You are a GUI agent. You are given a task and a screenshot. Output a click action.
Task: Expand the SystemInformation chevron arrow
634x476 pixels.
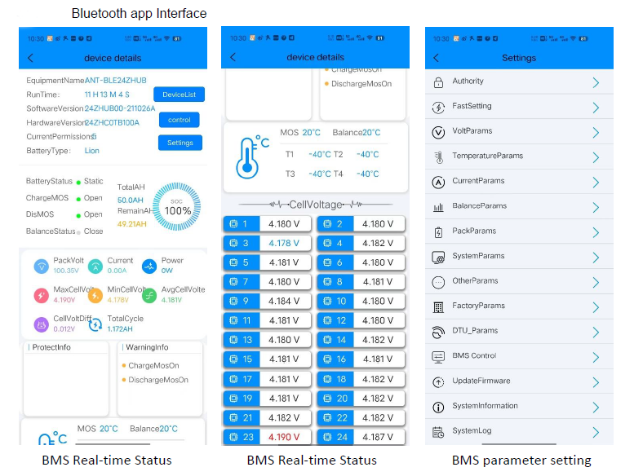click(x=596, y=408)
